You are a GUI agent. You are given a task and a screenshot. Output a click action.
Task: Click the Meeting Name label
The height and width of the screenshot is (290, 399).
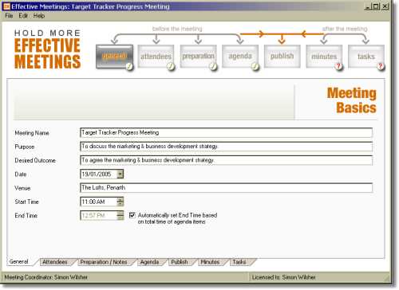point(32,133)
